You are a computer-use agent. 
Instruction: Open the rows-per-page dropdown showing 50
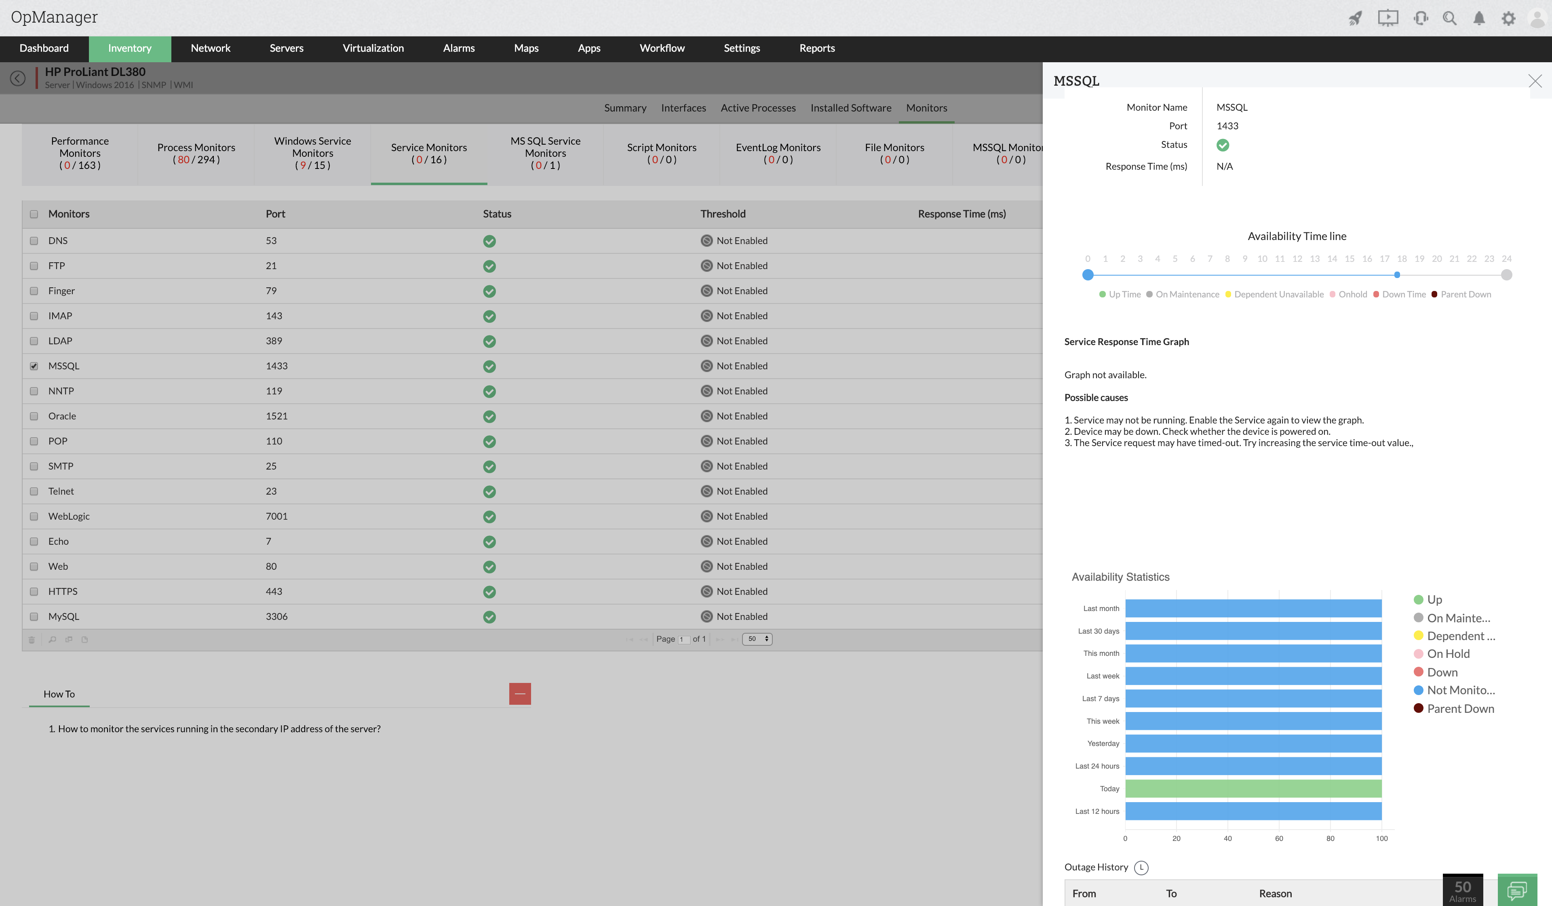[757, 639]
